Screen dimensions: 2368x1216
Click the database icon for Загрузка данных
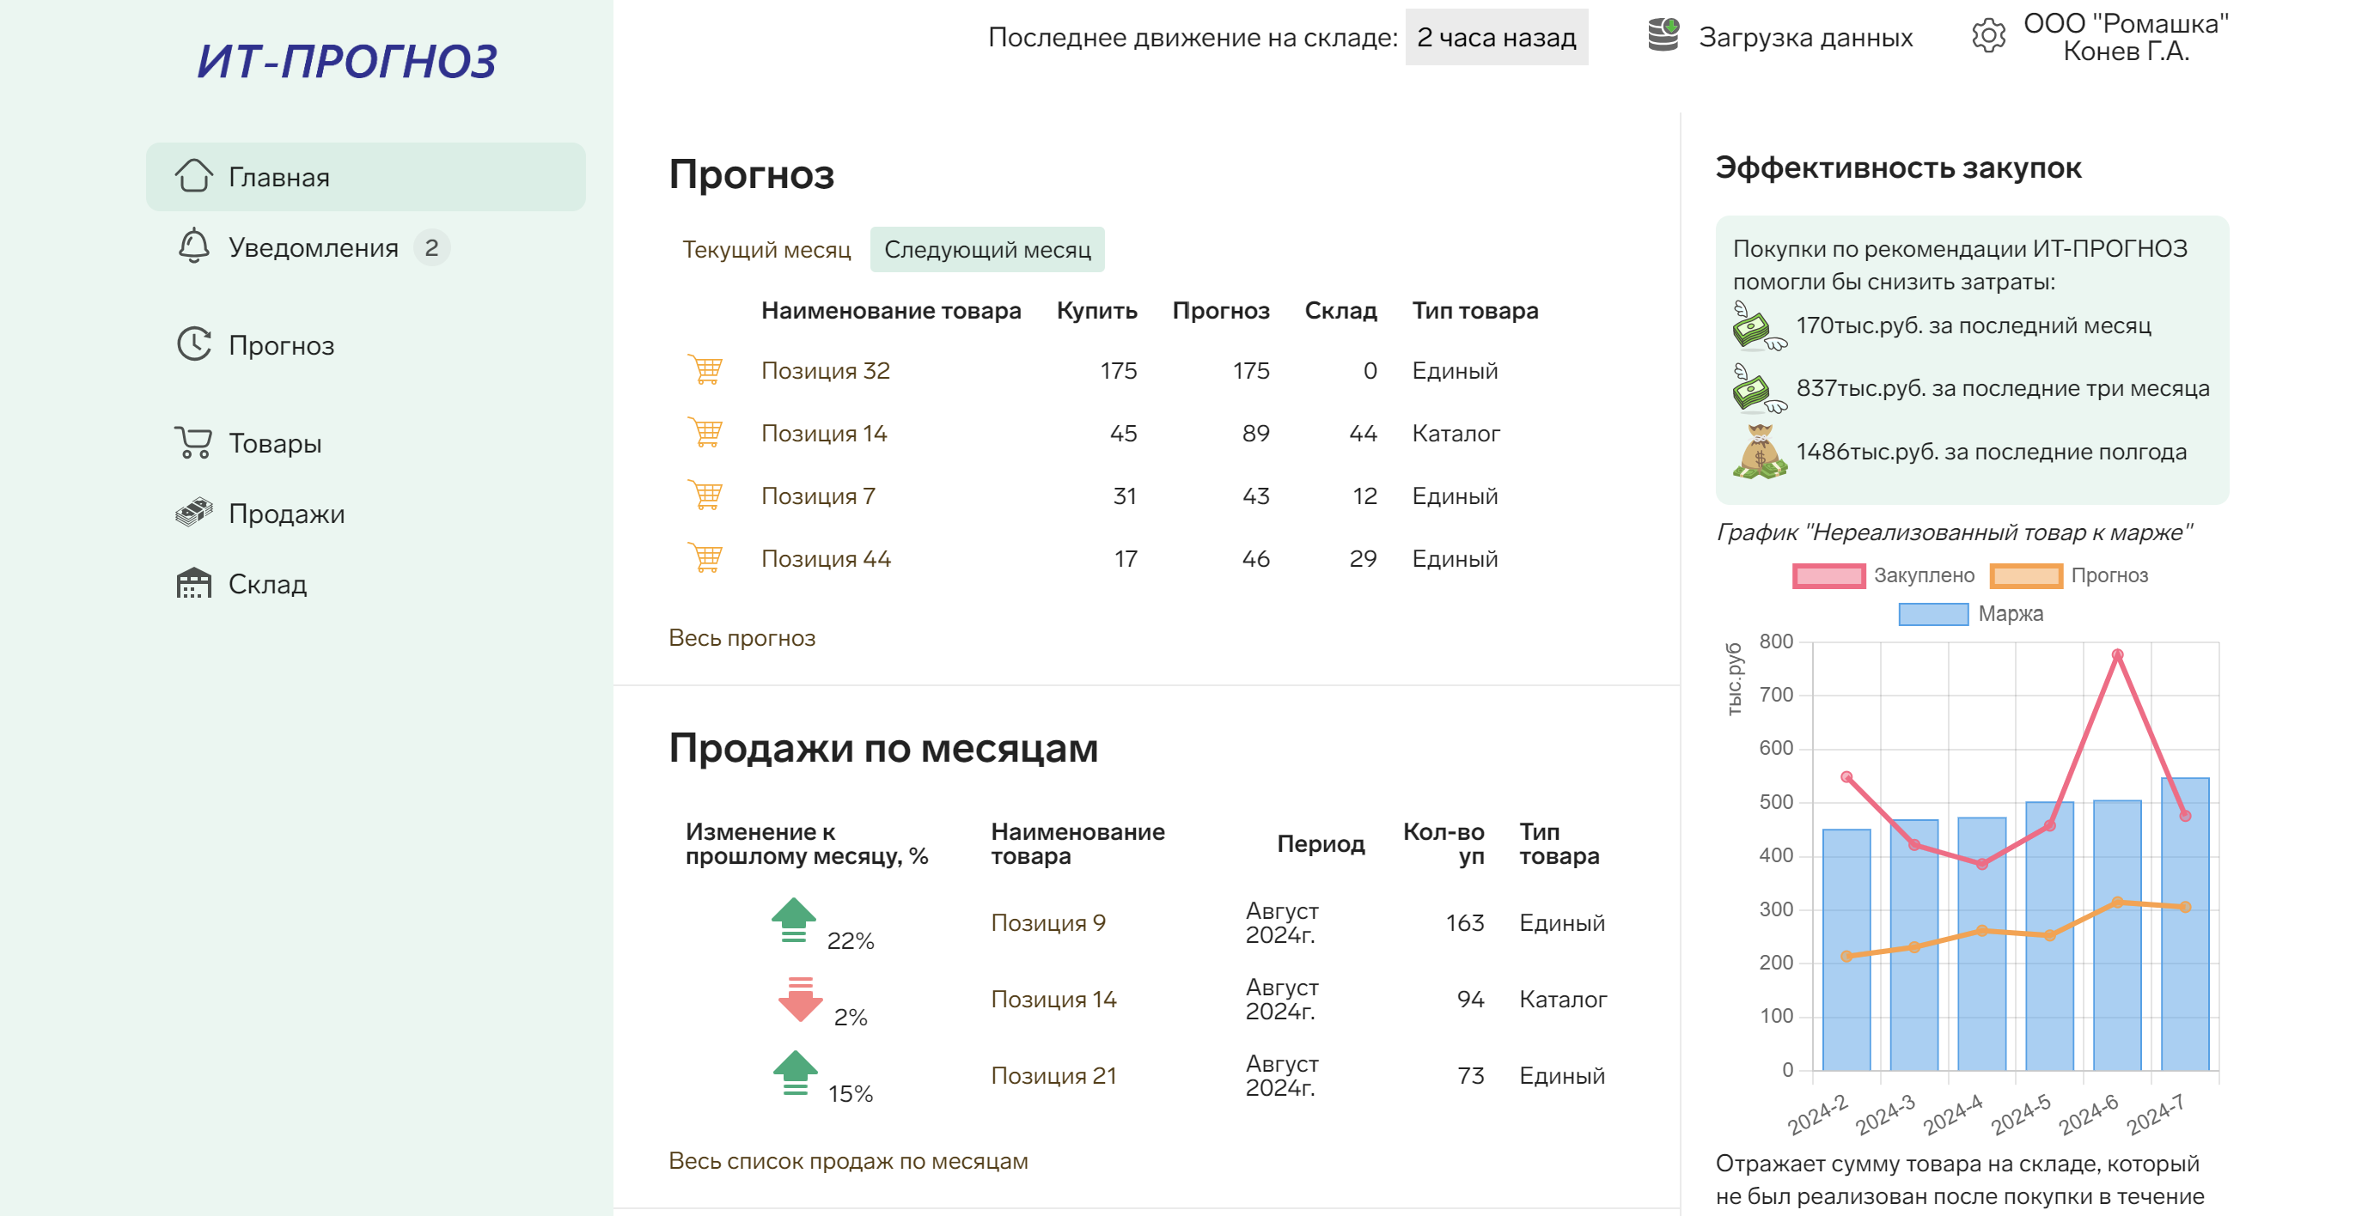pyautogui.click(x=1663, y=36)
